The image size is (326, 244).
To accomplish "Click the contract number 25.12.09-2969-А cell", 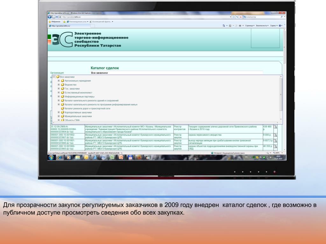I will [x=67, y=129].
